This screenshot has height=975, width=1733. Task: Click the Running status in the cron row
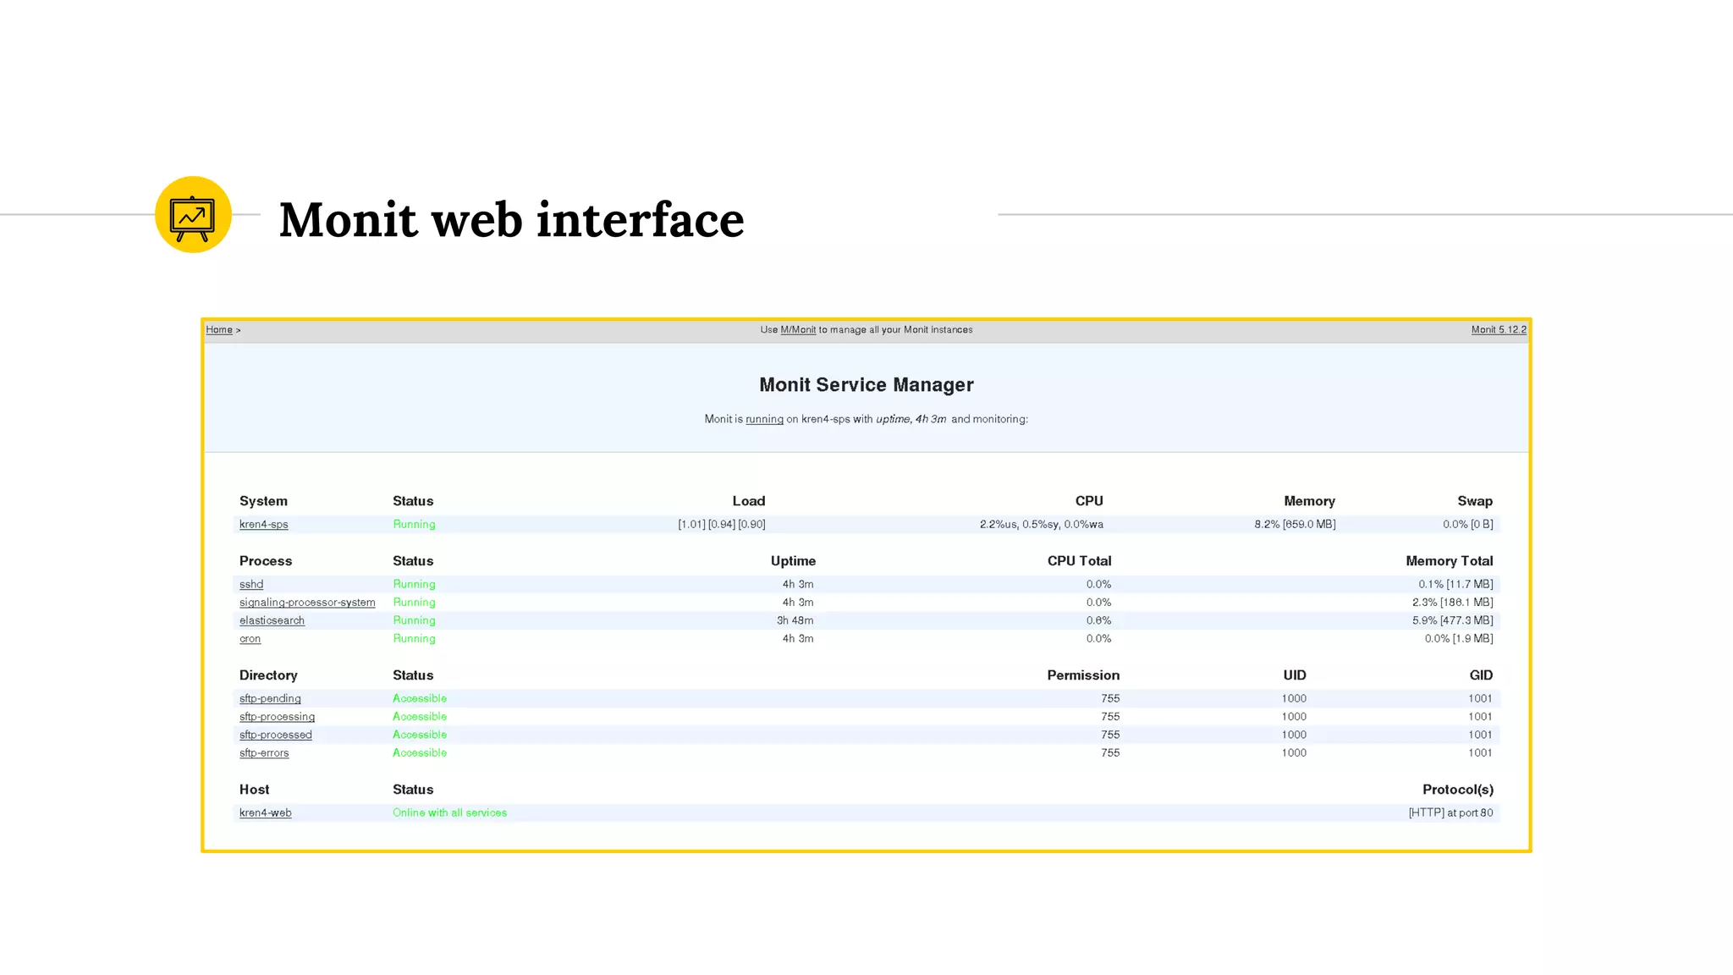point(414,639)
